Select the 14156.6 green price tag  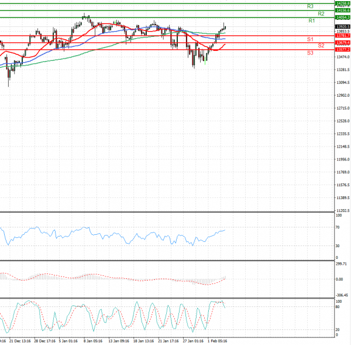tap(343, 11)
